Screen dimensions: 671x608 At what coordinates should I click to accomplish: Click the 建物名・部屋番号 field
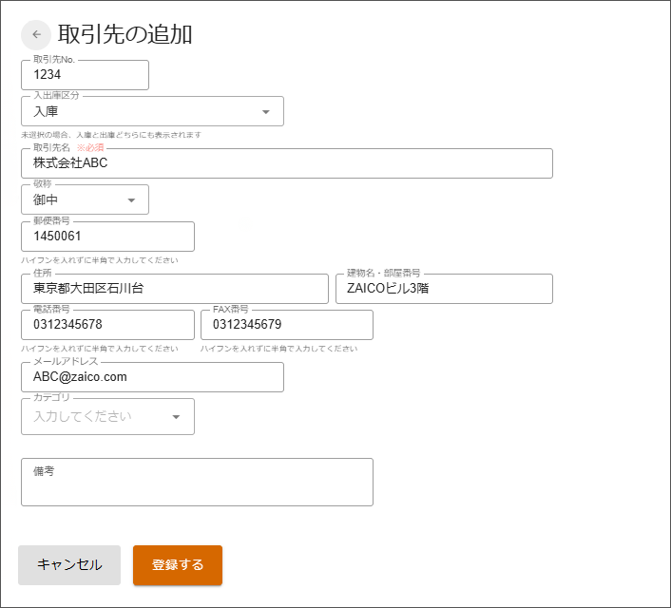444,289
